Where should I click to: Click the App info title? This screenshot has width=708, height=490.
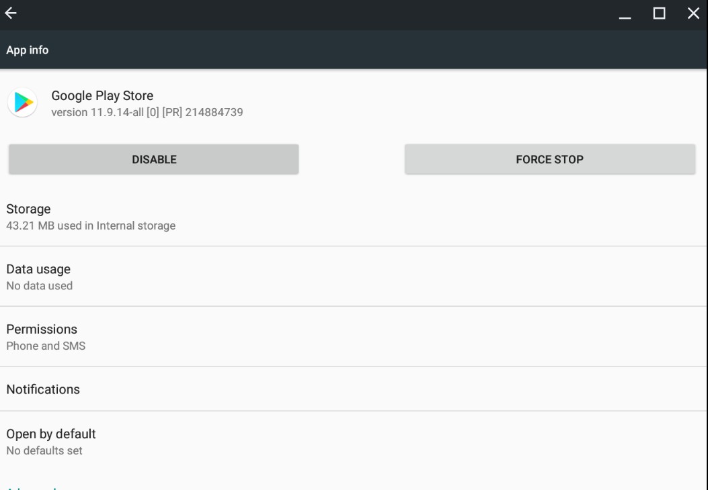(x=27, y=50)
